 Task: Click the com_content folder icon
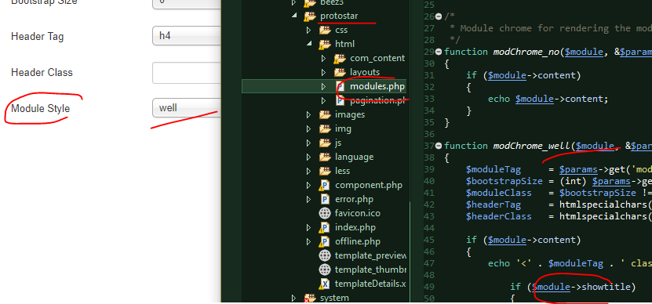click(x=340, y=59)
